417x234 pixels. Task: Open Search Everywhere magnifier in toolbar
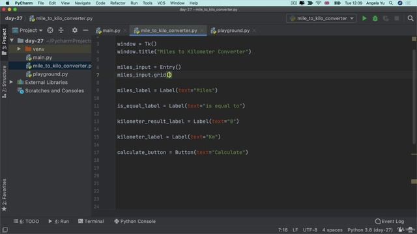click(410, 18)
